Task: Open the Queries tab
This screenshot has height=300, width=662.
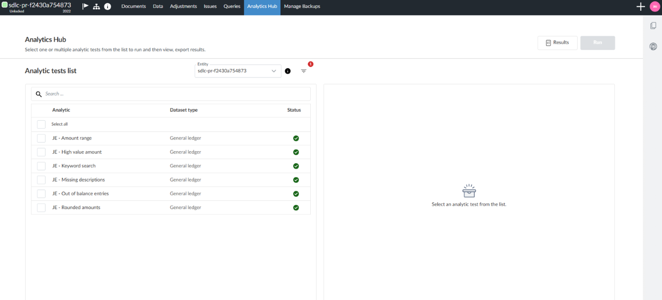Action: (x=231, y=7)
